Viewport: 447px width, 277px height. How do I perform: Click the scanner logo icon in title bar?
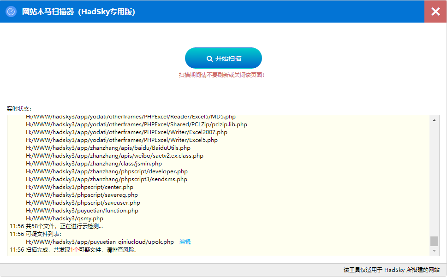tap(11, 12)
